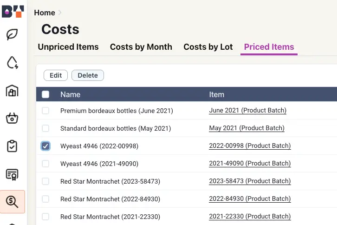
Task: Open 2023-58473 (Product Batch) link
Action: (x=250, y=181)
